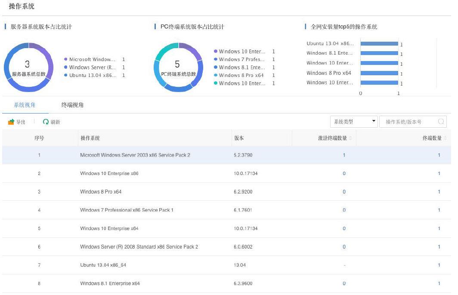Click the Ubuntu 13.04 bar in top5 chart
This screenshot has width=458, height=295.
tap(379, 43)
